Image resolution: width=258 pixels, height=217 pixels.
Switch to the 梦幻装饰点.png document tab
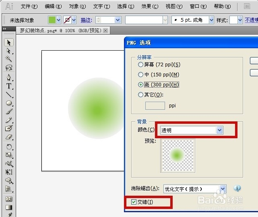click(60, 31)
